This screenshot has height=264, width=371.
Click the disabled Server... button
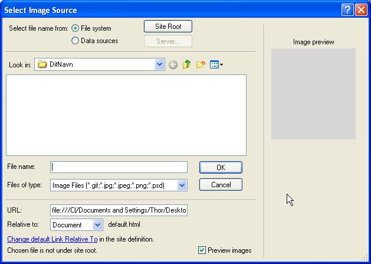(x=168, y=41)
